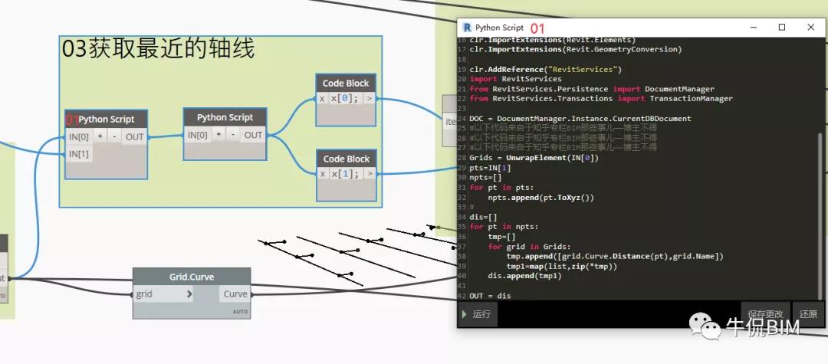Click output arrow of x[0] Code Block
Screen dimensions: 828x364
[x=370, y=99]
